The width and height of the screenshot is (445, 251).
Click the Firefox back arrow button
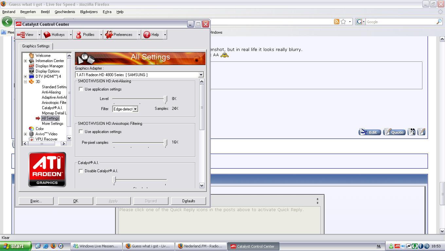coord(7,22)
